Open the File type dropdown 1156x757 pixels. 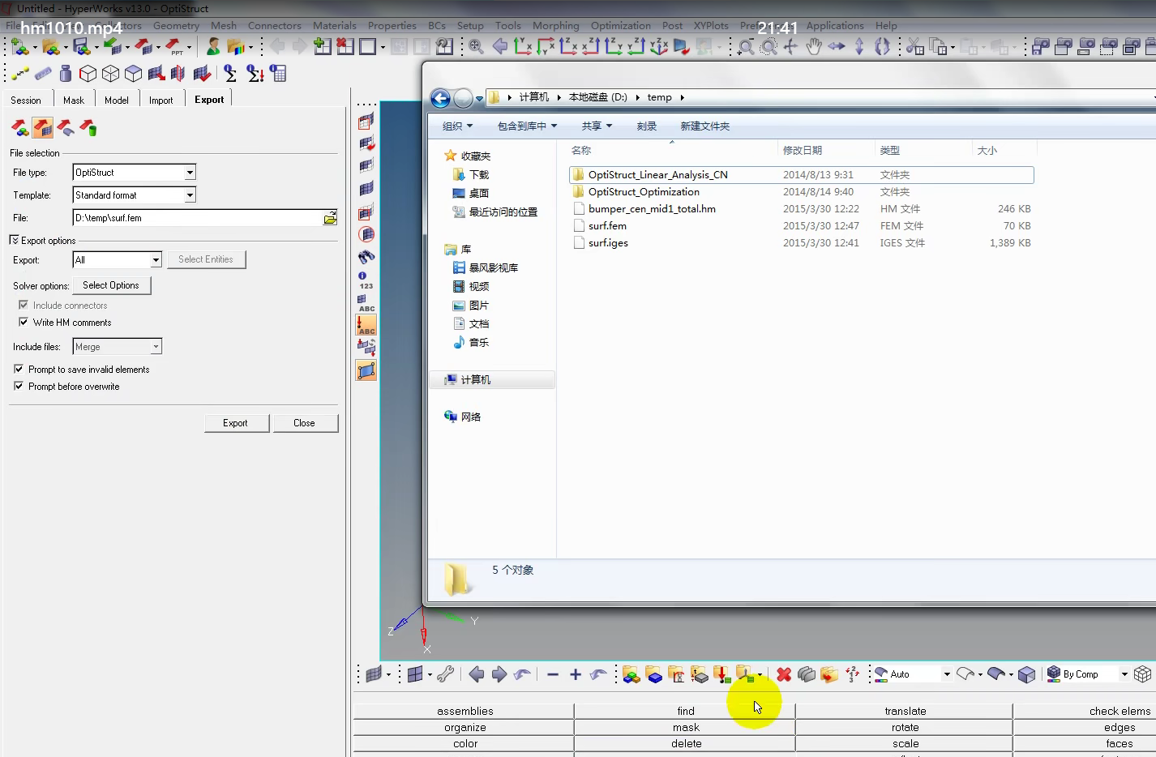click(189, 172)
